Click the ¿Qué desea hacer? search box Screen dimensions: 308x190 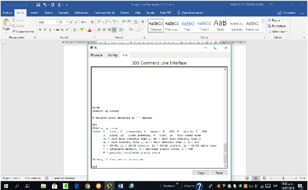coord(190,13)
